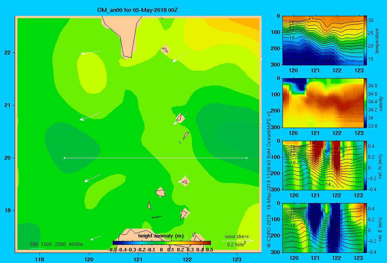Click the '200' depth contour legend entry

point(34,244)
